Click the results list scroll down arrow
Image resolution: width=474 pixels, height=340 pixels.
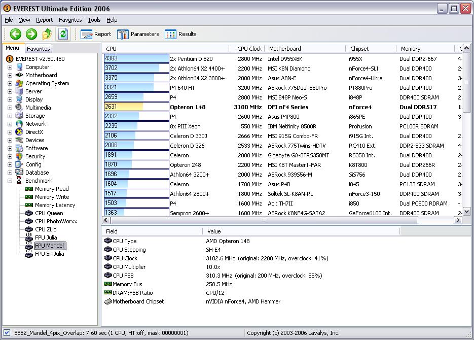point(467,212)
